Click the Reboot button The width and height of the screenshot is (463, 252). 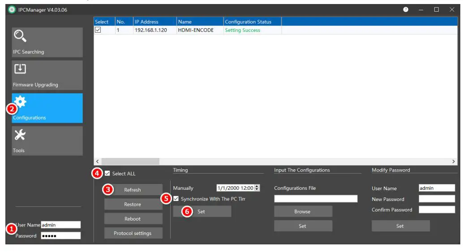(133, 219)
